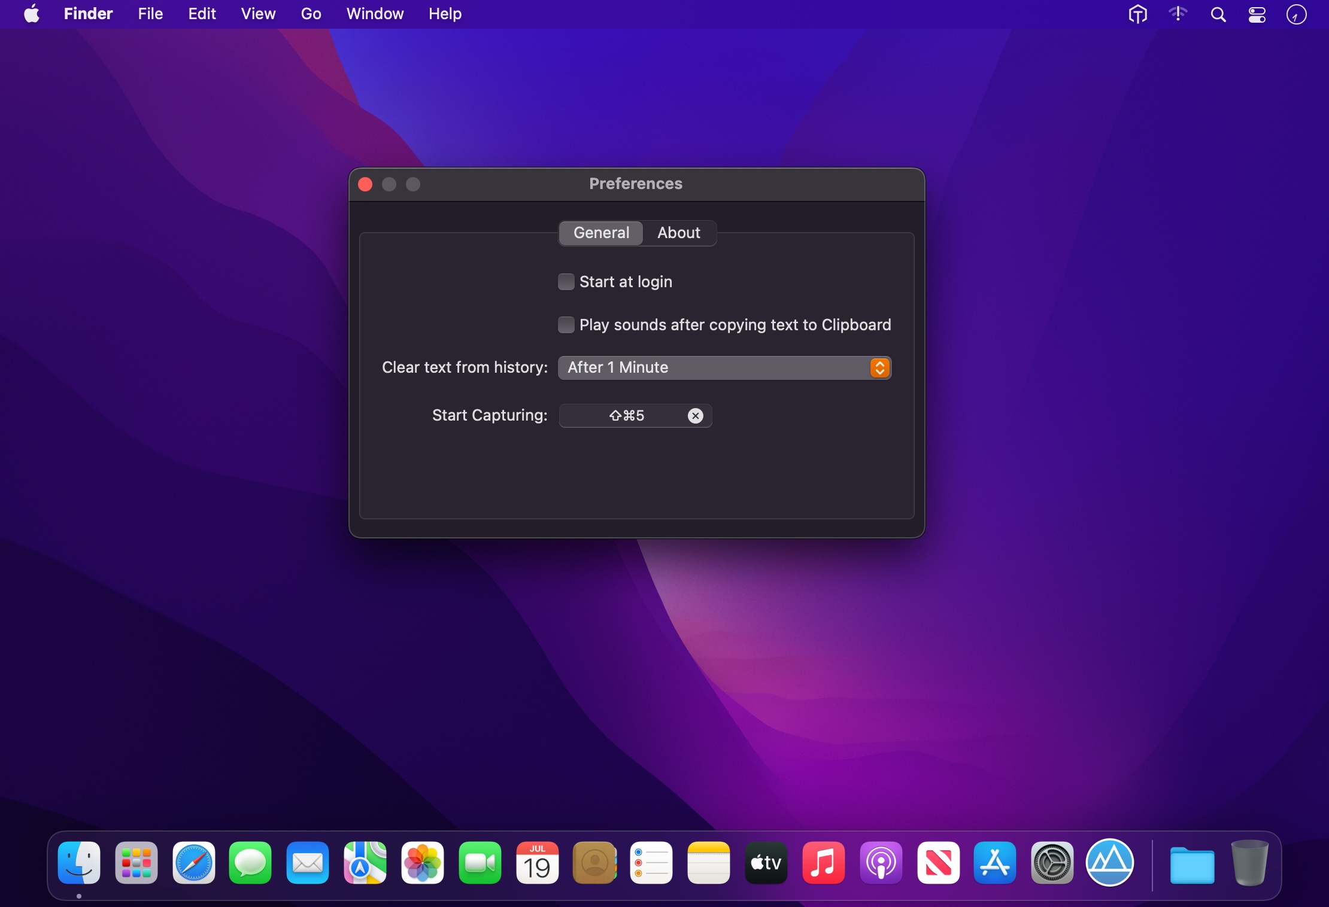This screenshot has width=1329, height=907.
Task: Switch to the About tab
Action: tap(678, 233)
